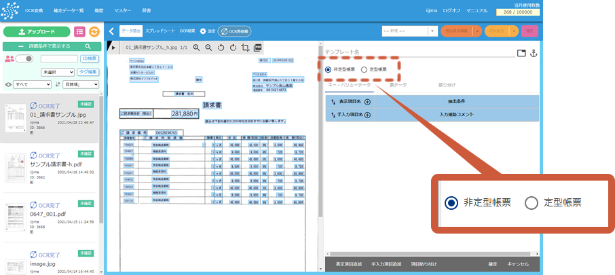
Task: Collapse the 詳細条件で表示する bar
Action: coord(52,46)
